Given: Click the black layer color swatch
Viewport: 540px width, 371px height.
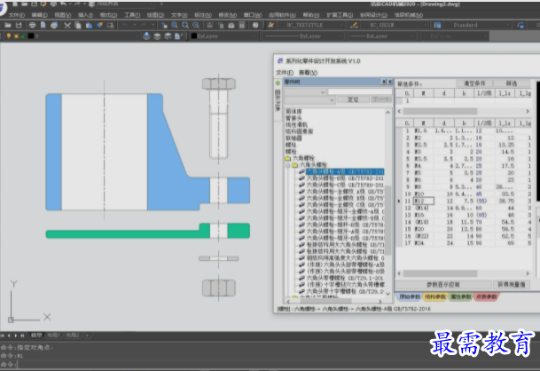Looking at the screenshot, I should point(31,36).
